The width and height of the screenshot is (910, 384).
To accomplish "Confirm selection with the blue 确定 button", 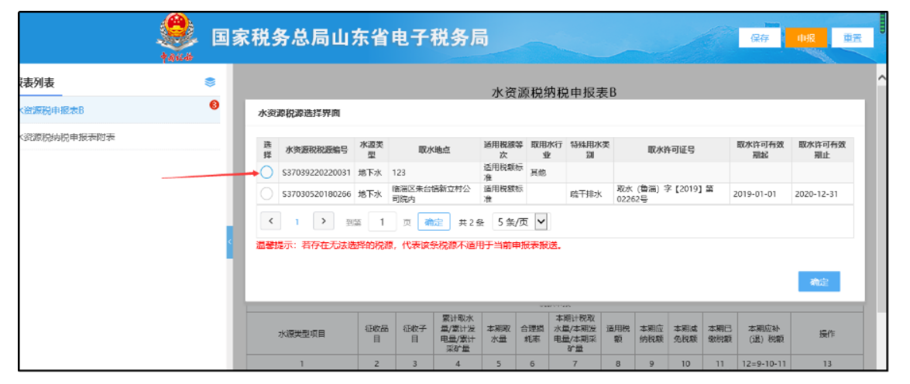I will 819,282.
